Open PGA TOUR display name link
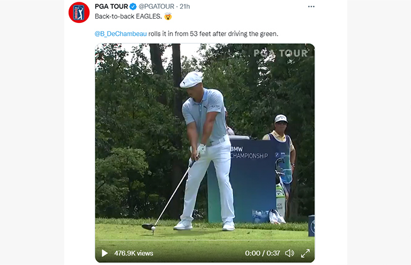 click(x=112, y=6)
